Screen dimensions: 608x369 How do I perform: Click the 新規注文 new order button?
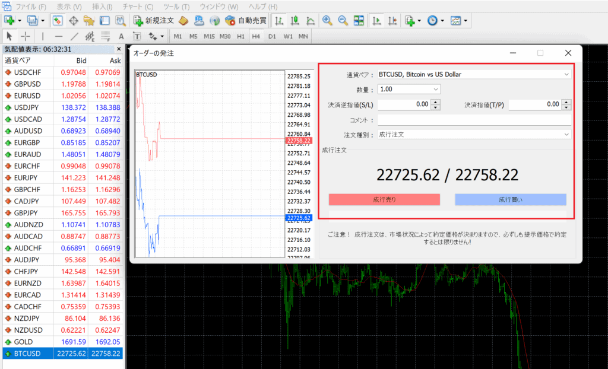[x=154, y=20]
